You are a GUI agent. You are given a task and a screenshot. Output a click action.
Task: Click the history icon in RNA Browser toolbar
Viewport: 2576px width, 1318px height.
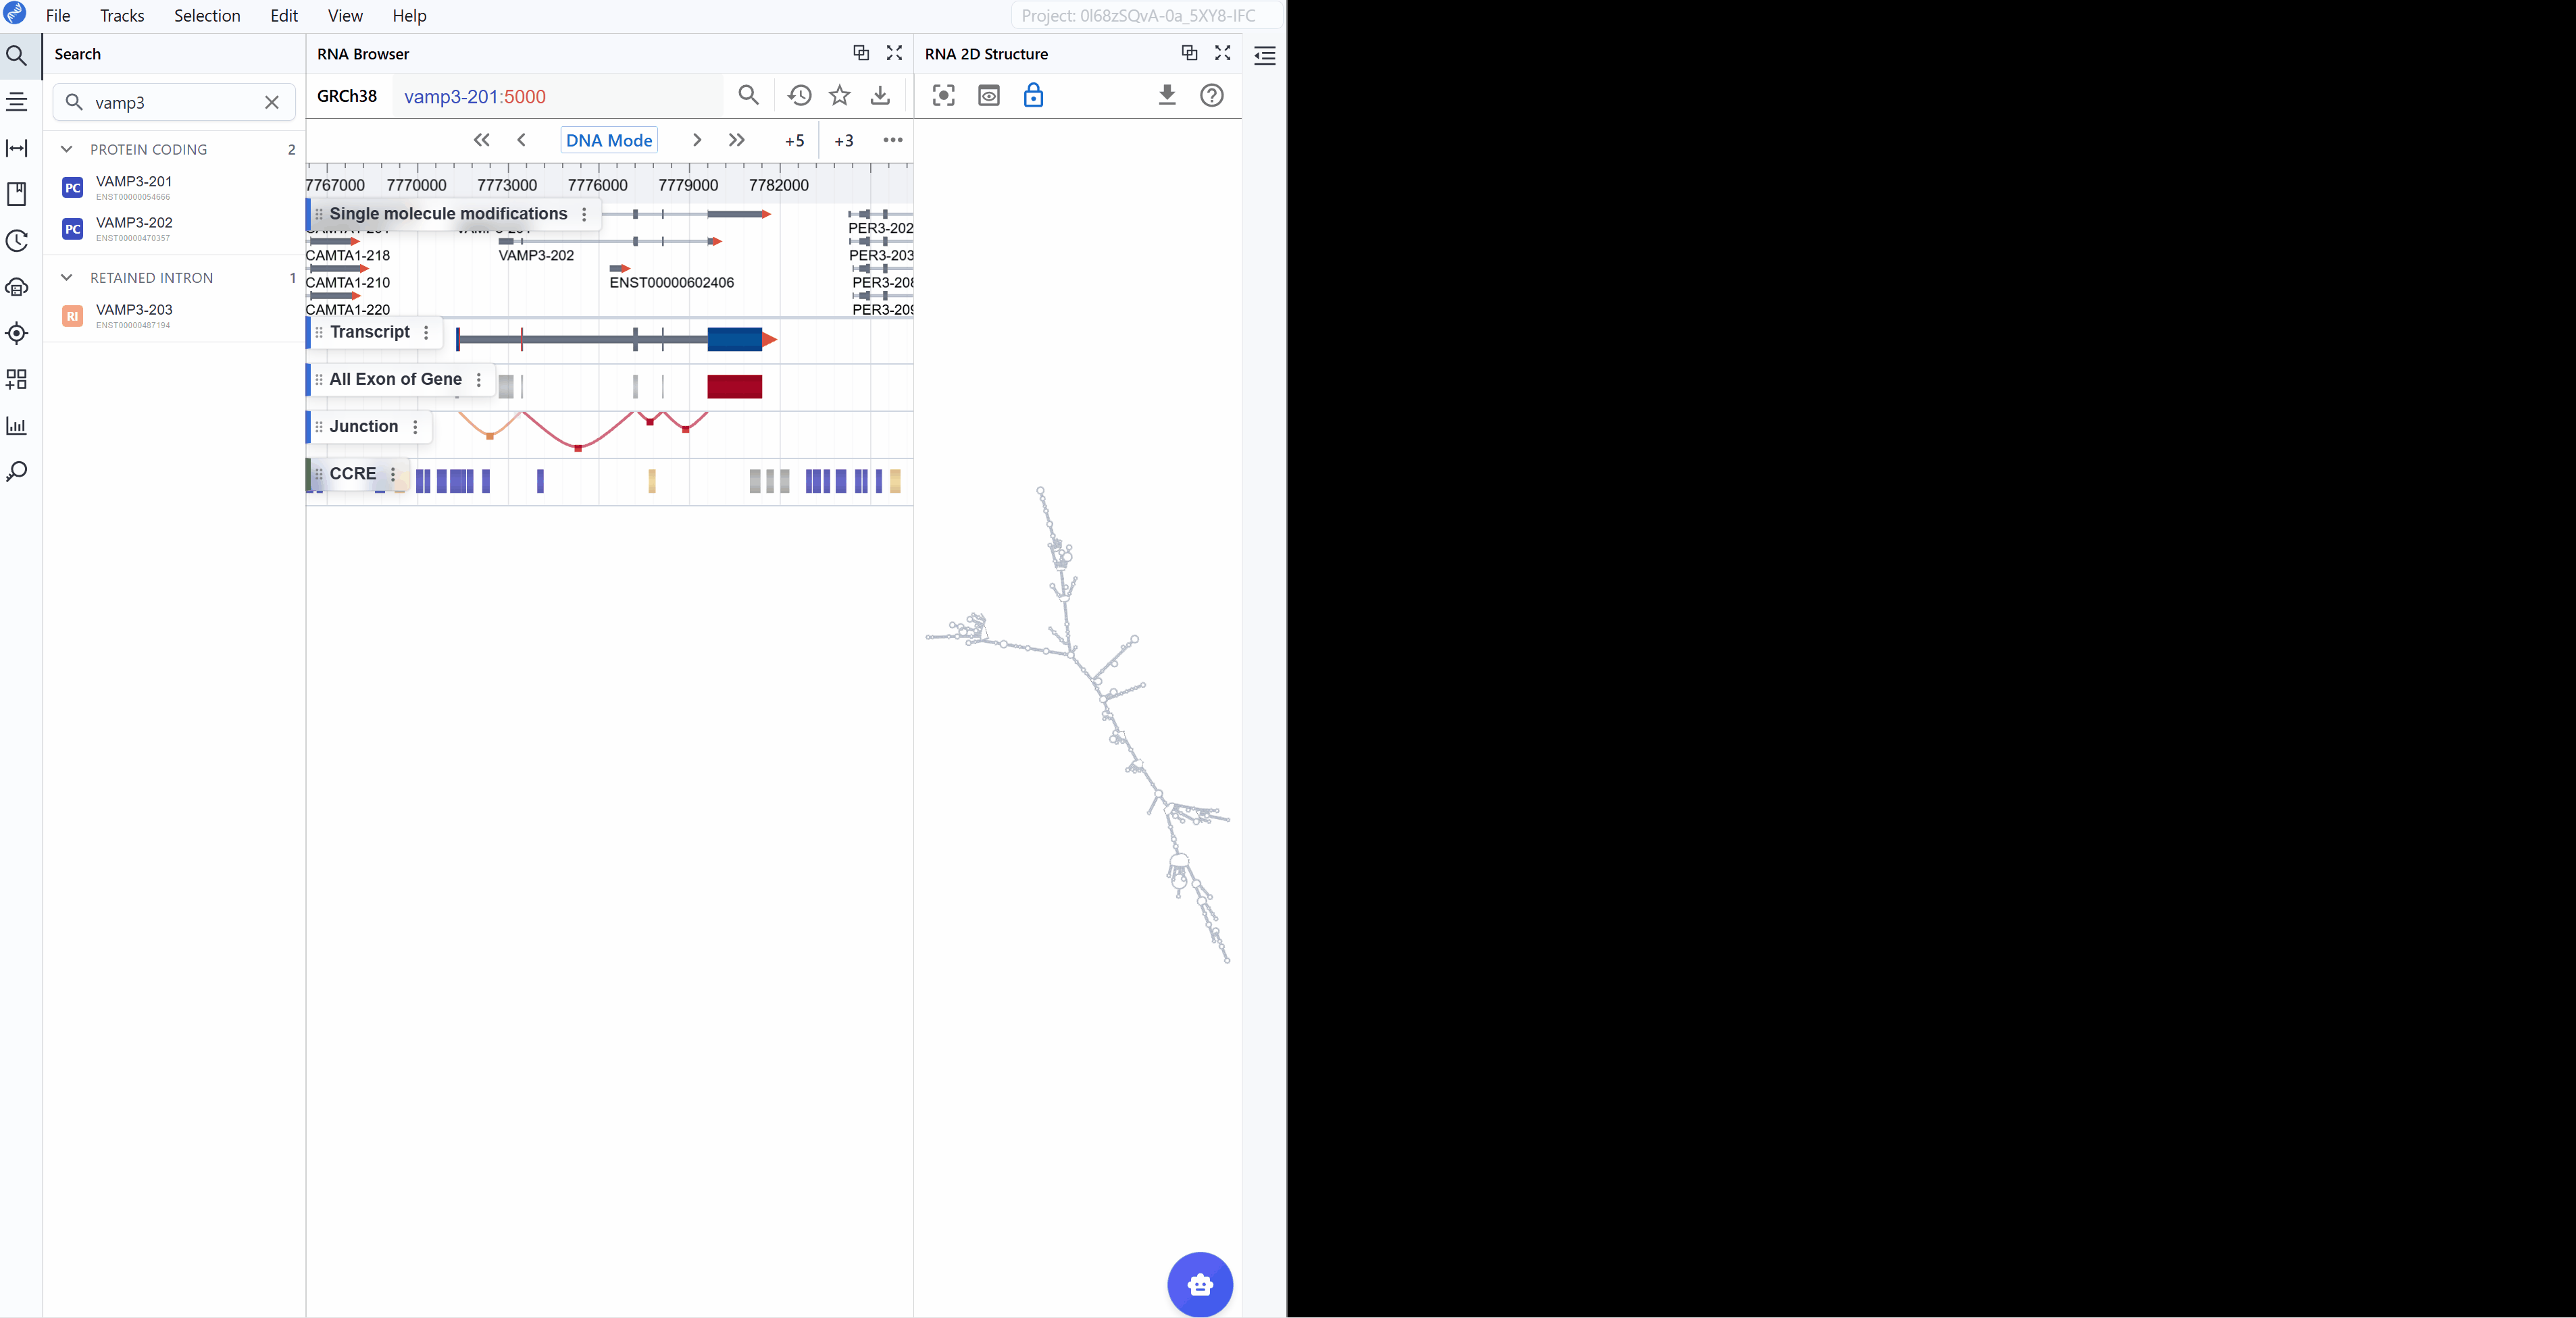pos(799,96)
